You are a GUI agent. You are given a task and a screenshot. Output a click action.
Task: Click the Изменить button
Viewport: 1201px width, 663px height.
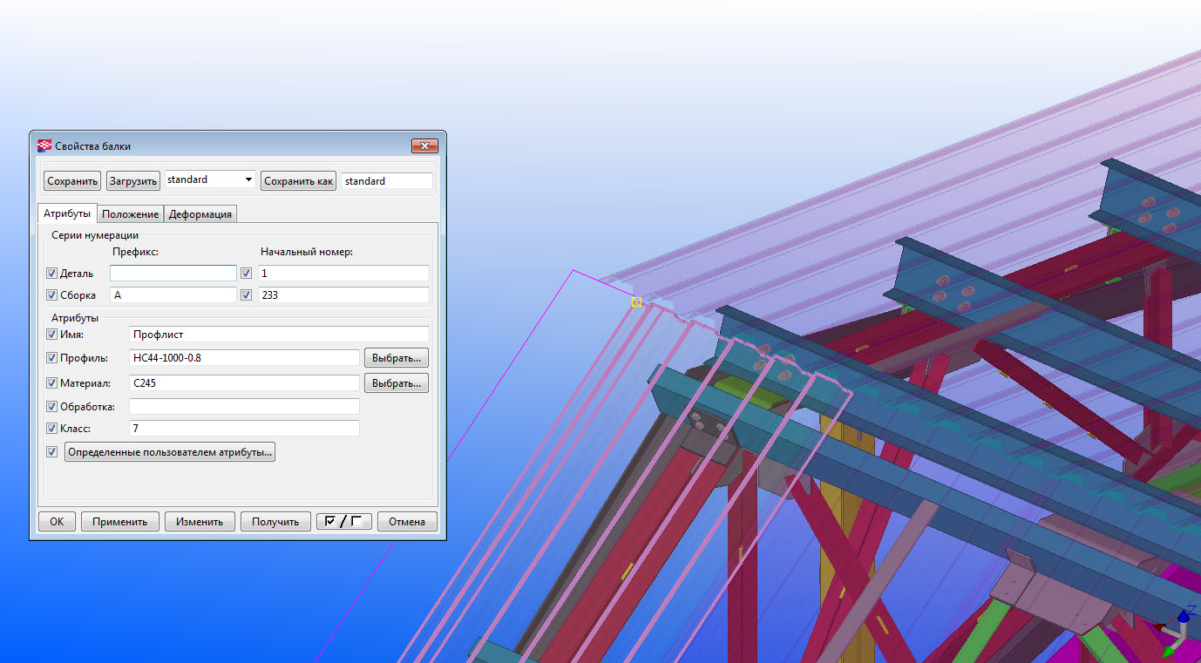(x=200, y=522)
